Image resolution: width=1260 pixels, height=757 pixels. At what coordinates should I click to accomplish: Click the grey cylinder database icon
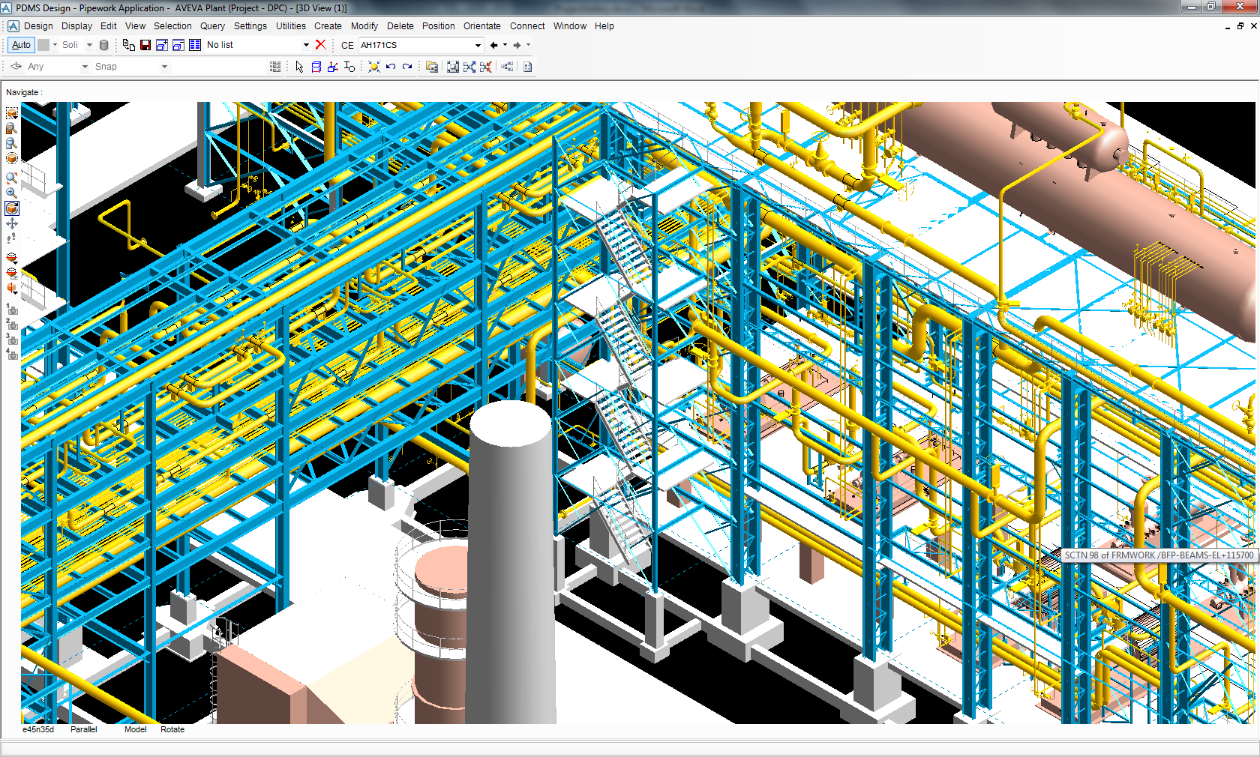[104, 45]
